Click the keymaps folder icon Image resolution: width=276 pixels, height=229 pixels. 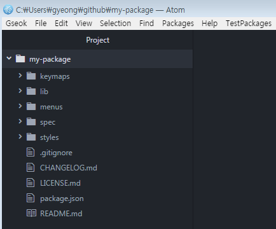[x=31, y=76]
